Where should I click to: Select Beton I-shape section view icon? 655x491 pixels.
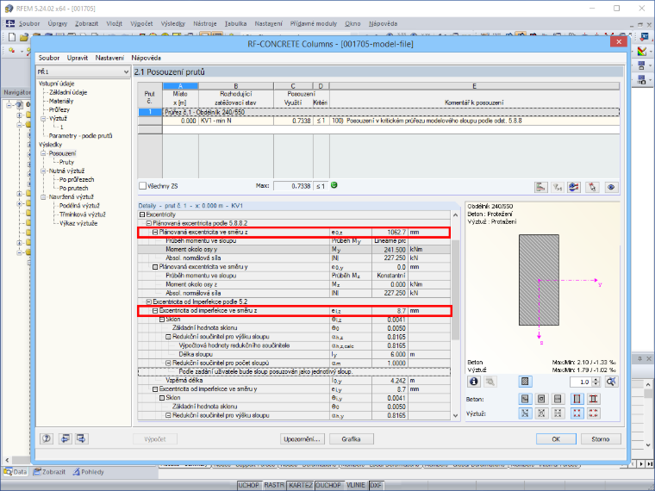point(593,399)
